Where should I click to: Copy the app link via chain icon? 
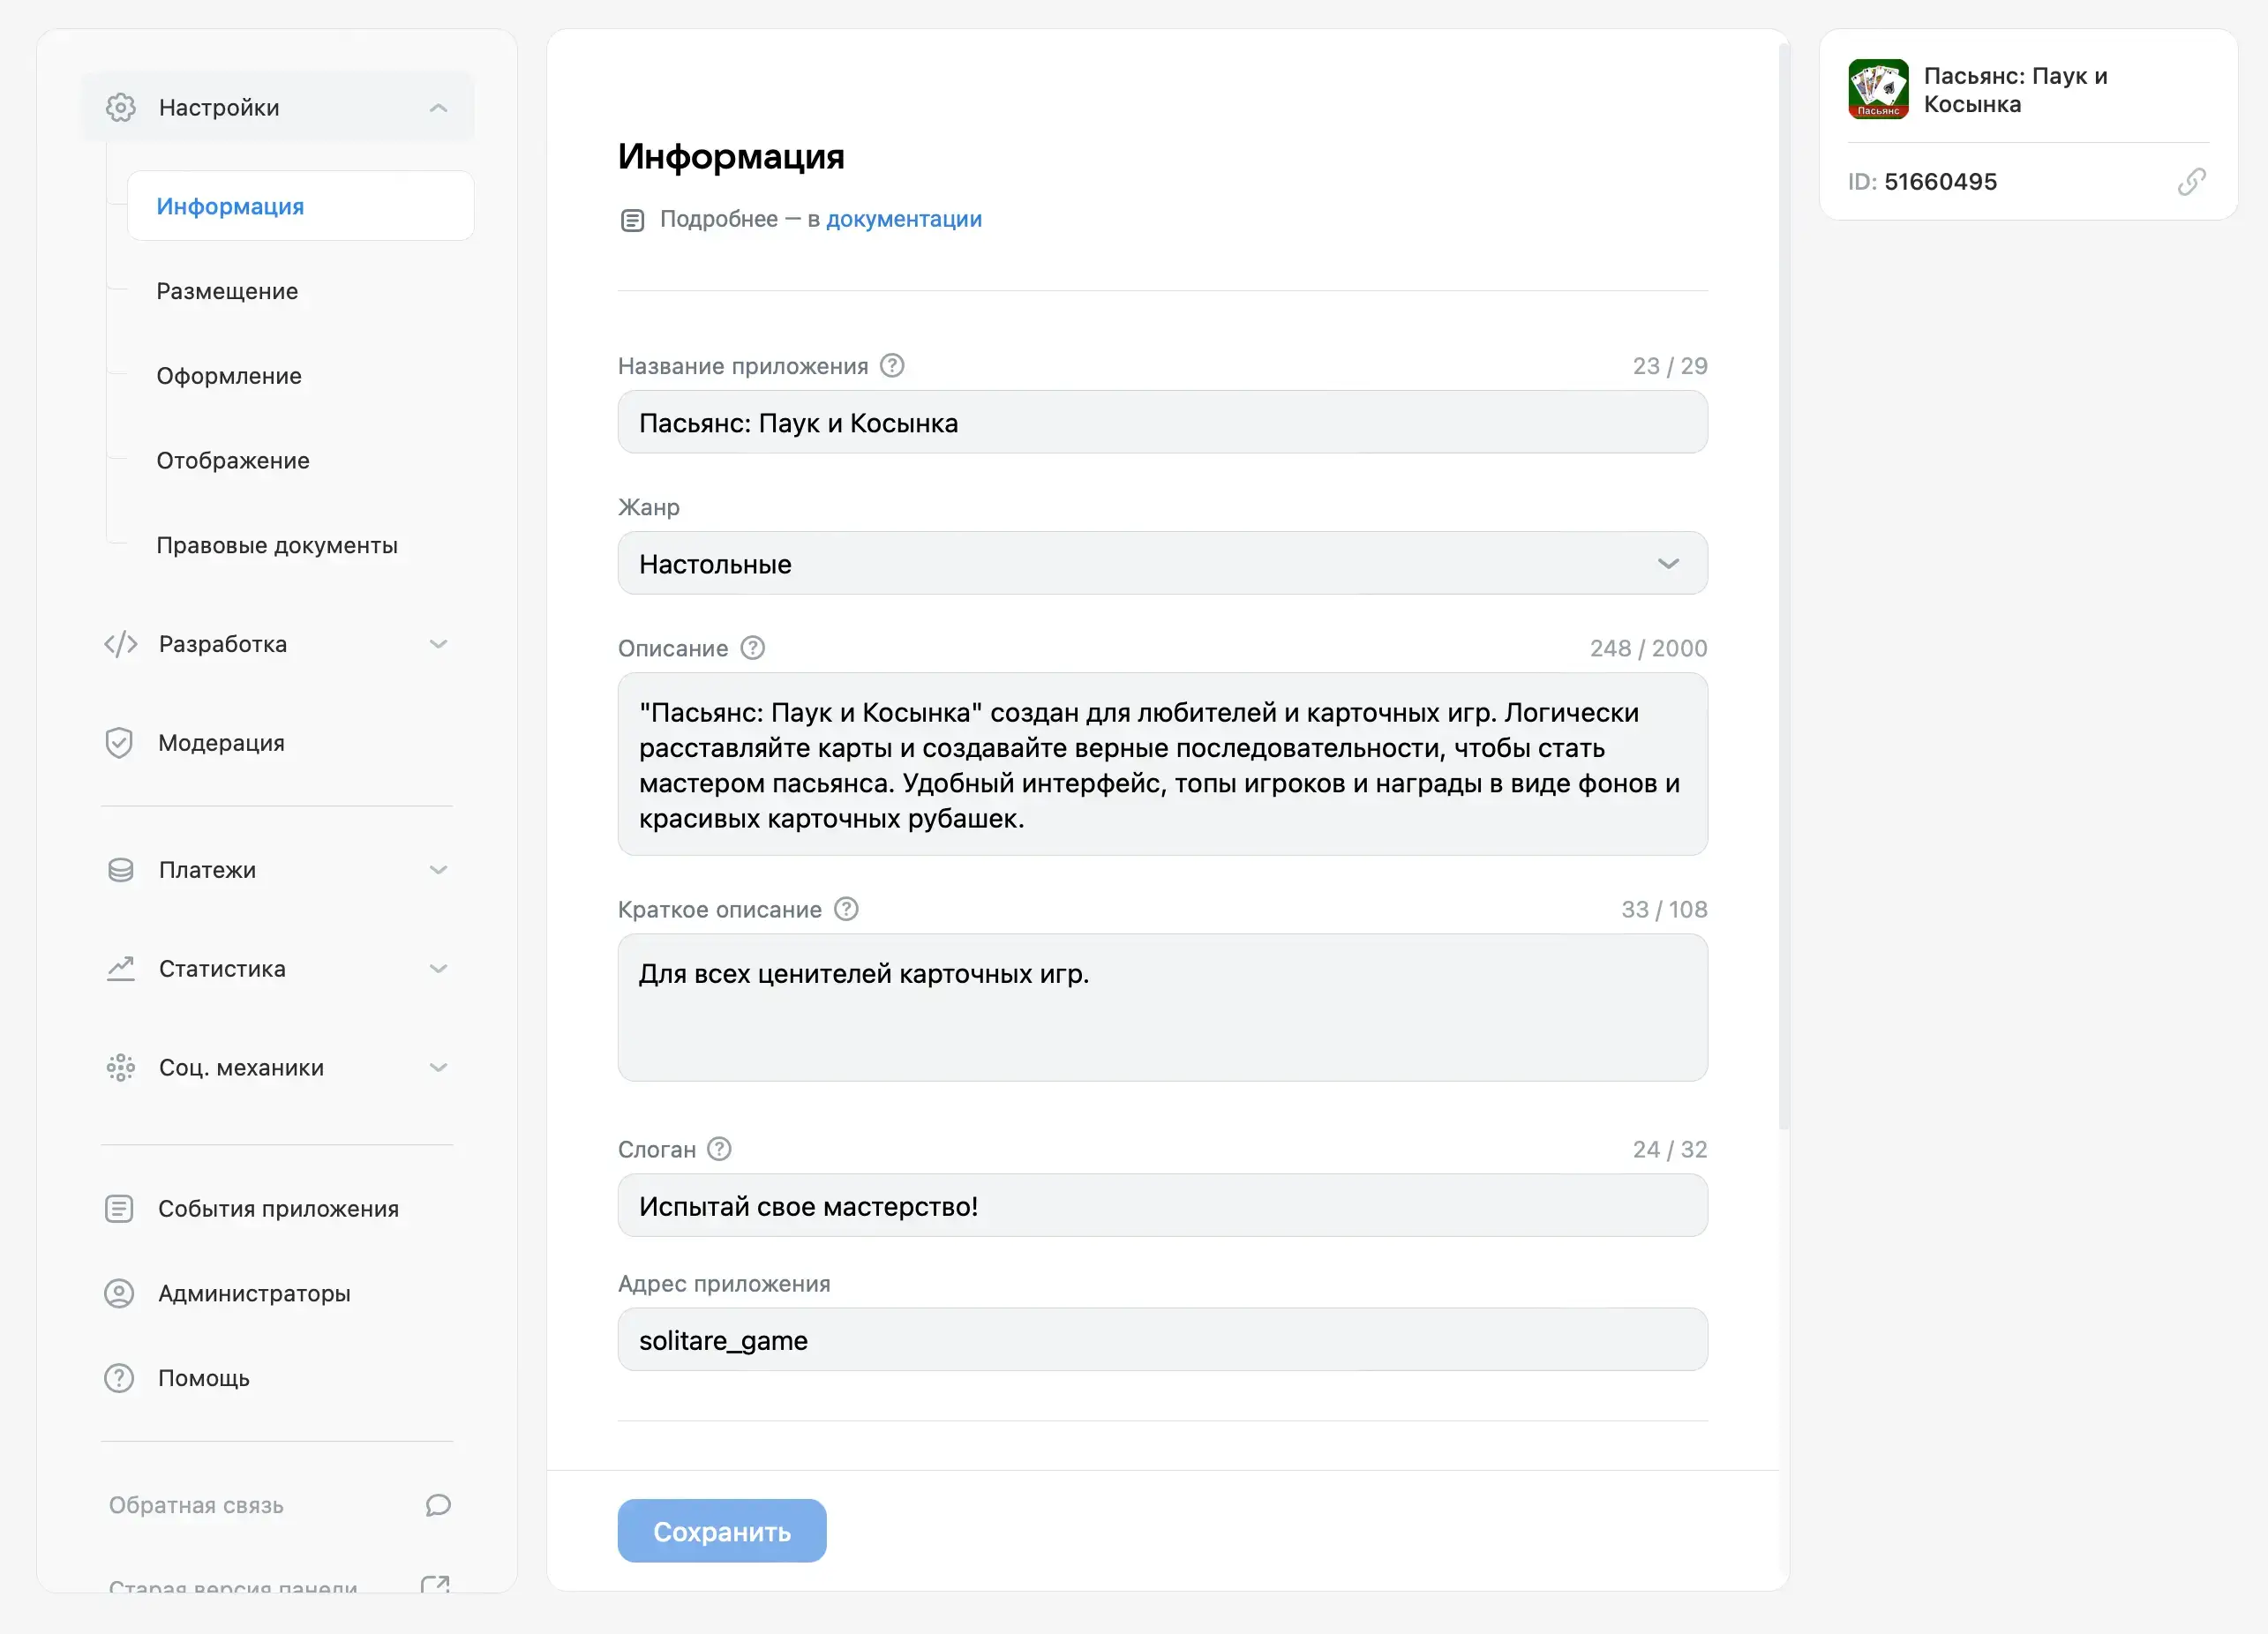[x=2191, y=181]
